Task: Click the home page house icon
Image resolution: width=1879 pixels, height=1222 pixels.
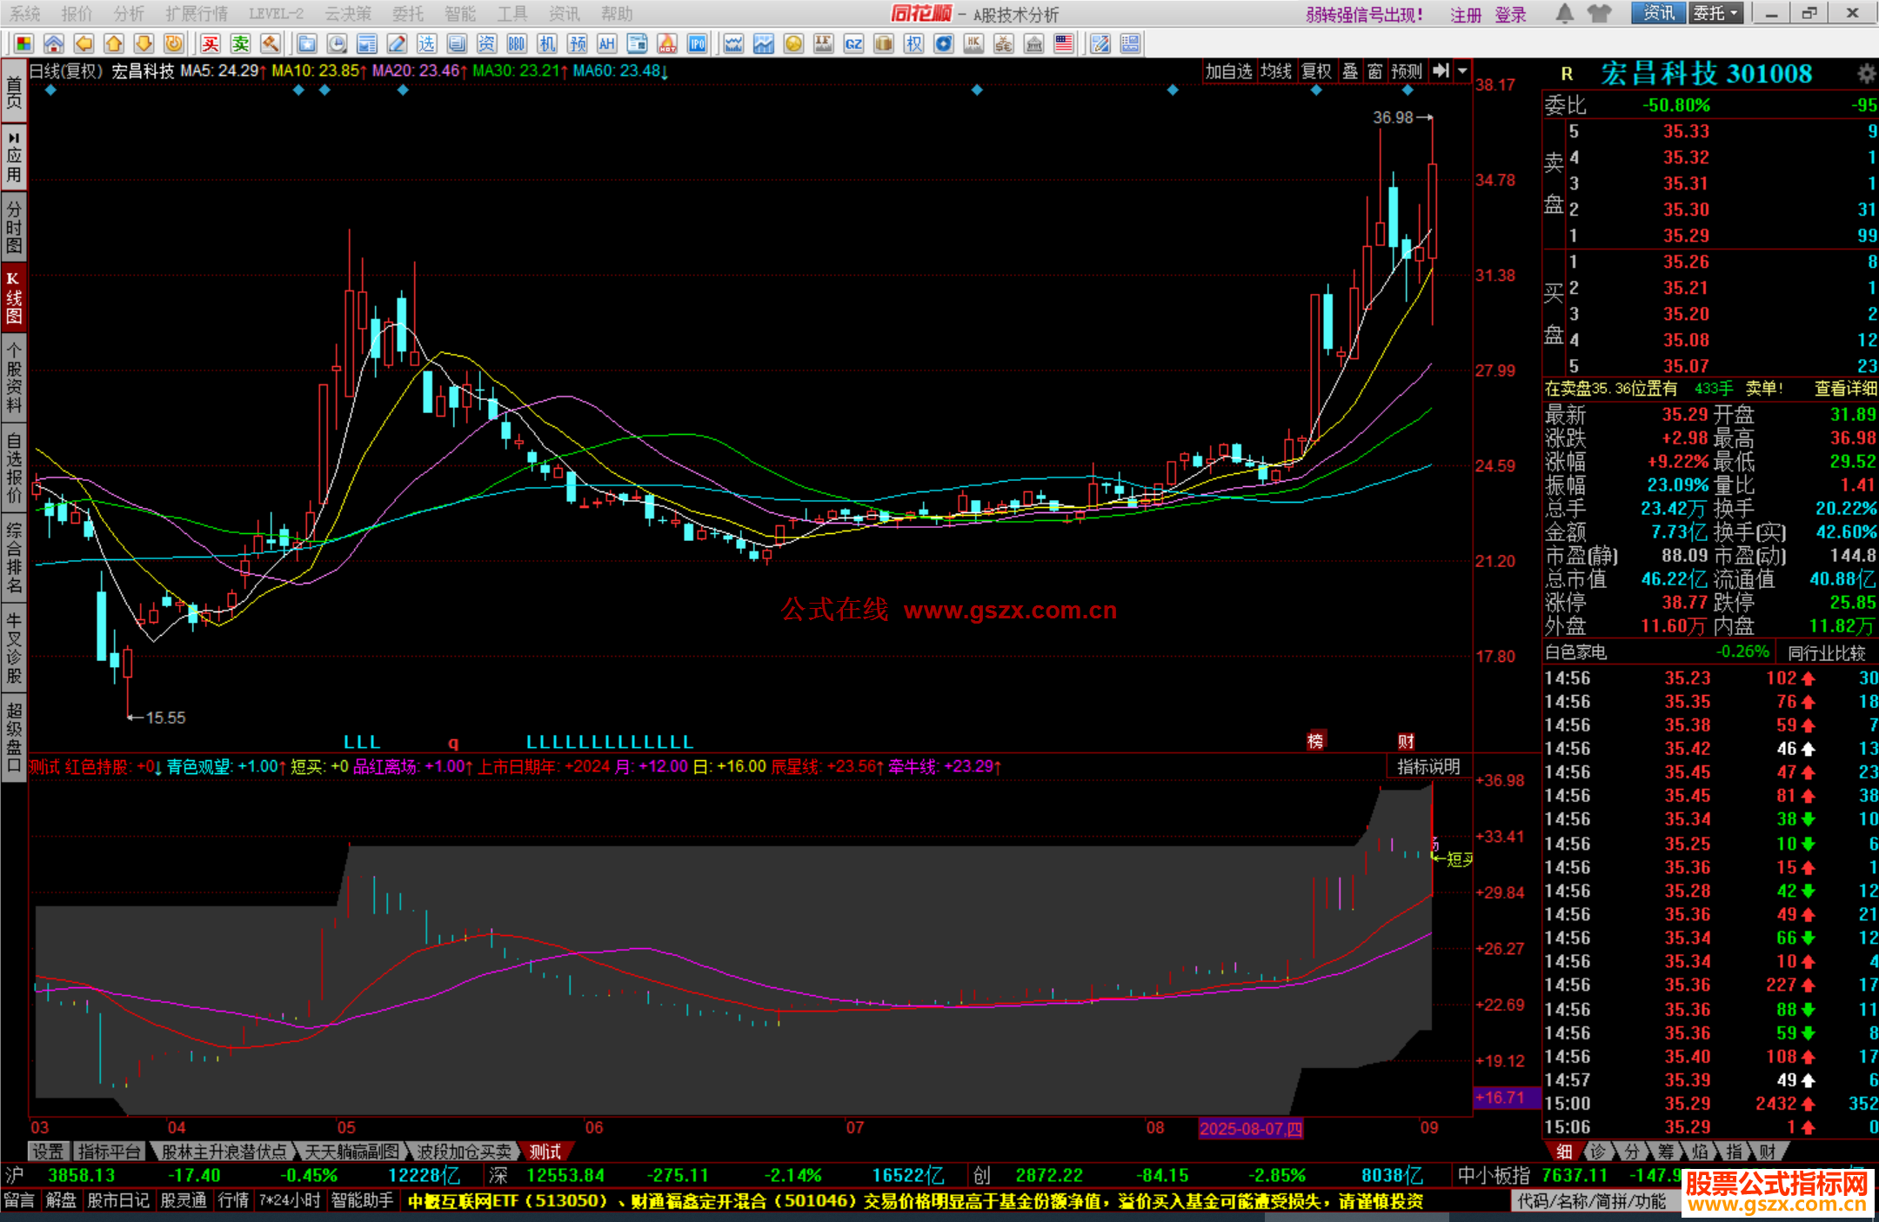Action: click(54, 44)
